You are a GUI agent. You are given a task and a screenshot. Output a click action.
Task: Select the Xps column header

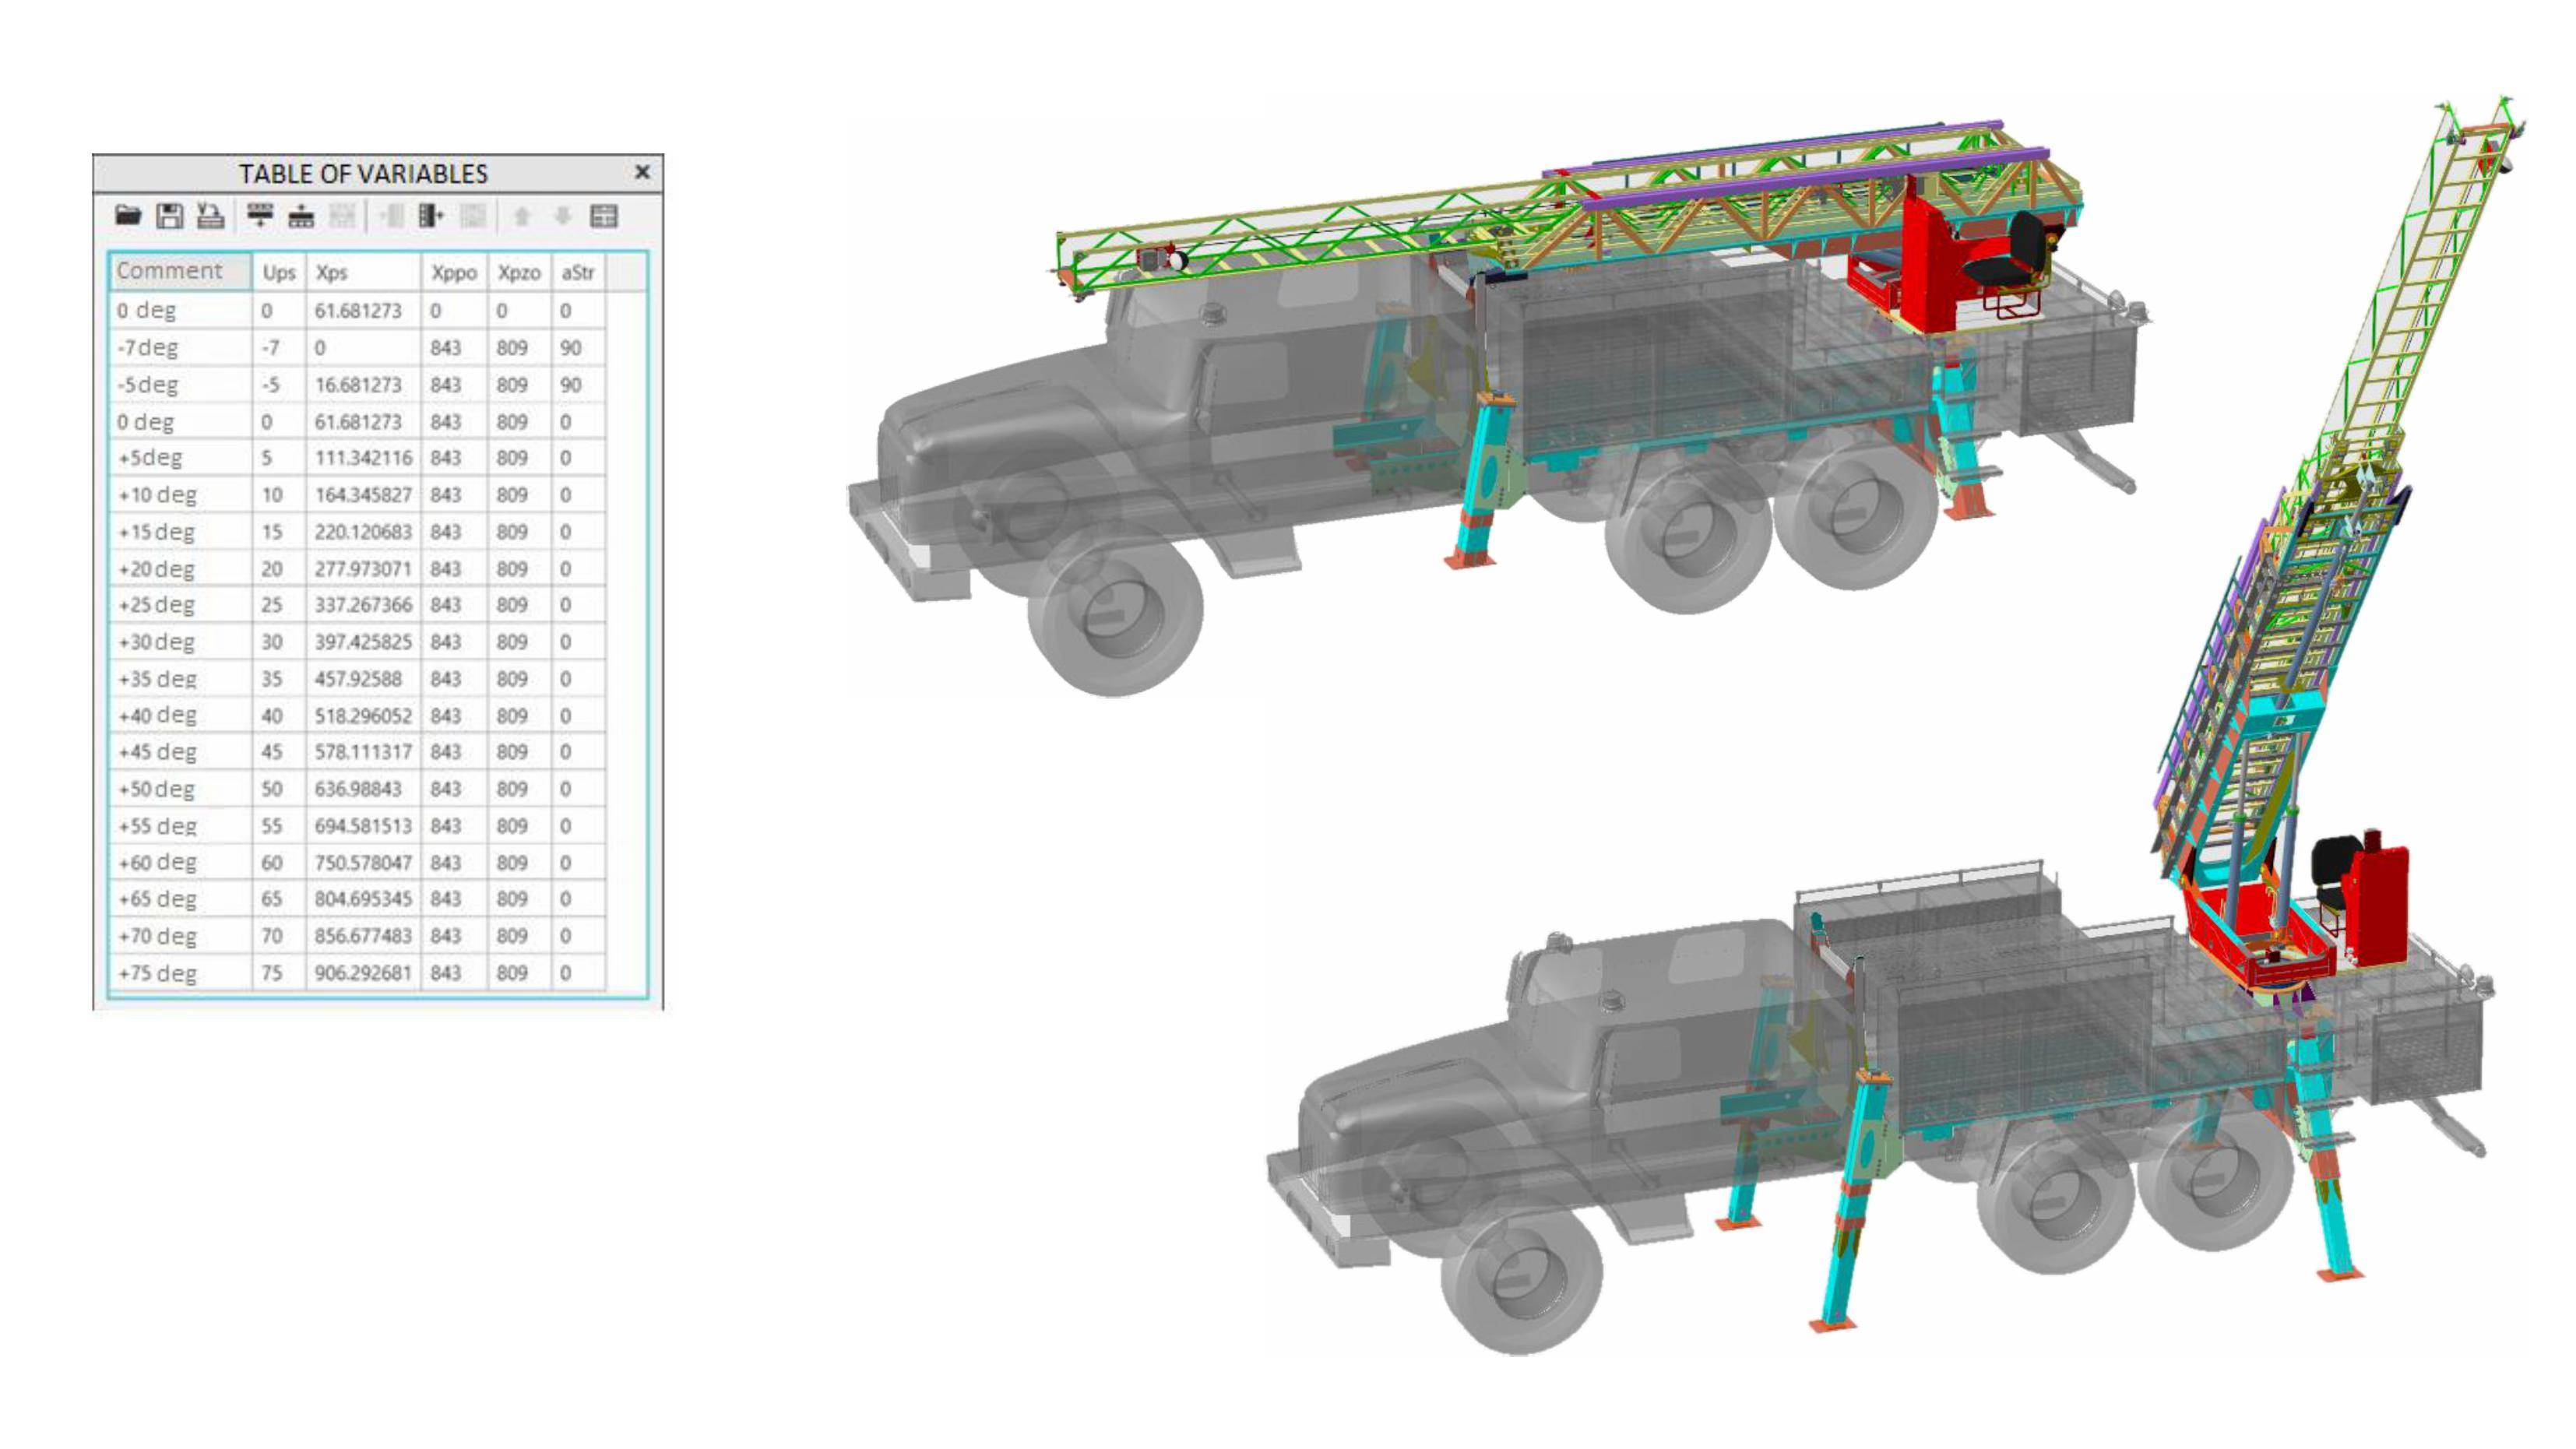363,272
